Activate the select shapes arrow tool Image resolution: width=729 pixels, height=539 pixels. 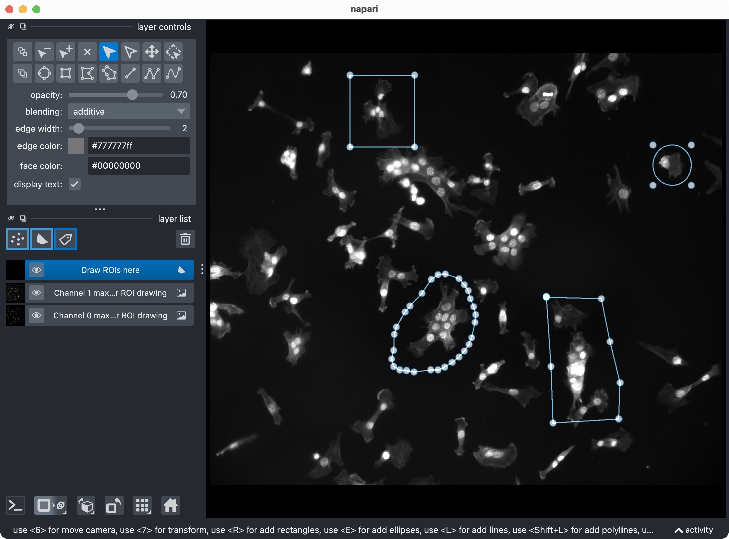(109, 52)
